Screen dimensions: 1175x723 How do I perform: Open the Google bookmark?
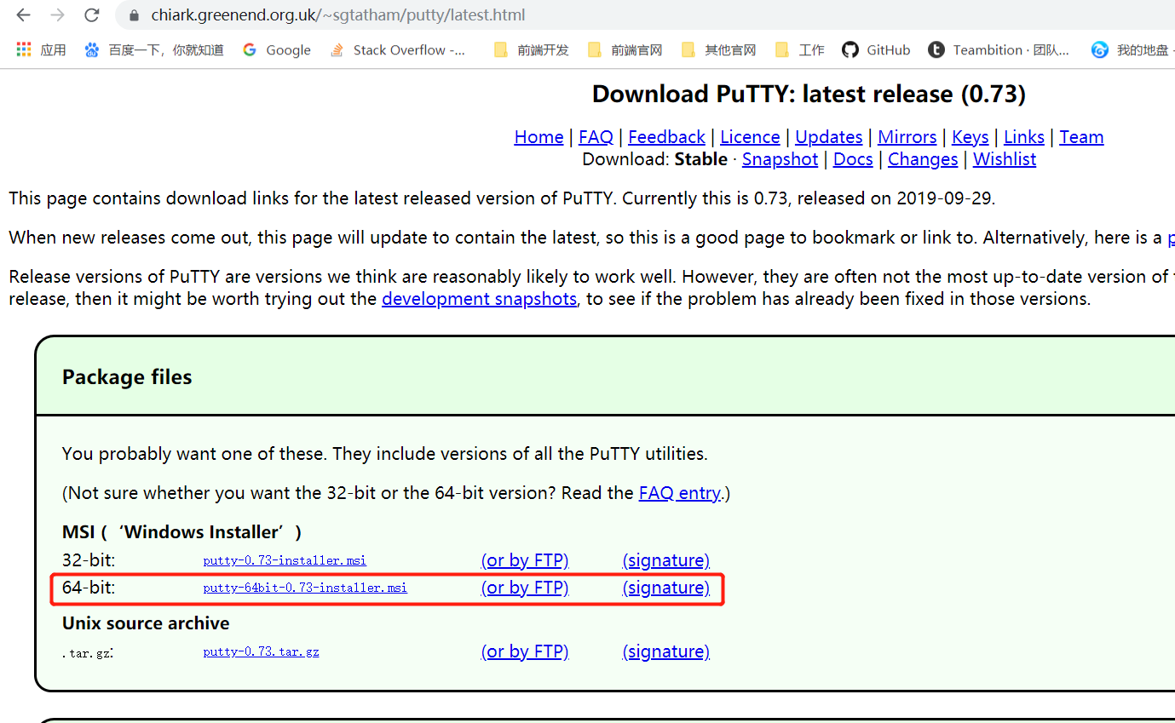click(277, 50)
